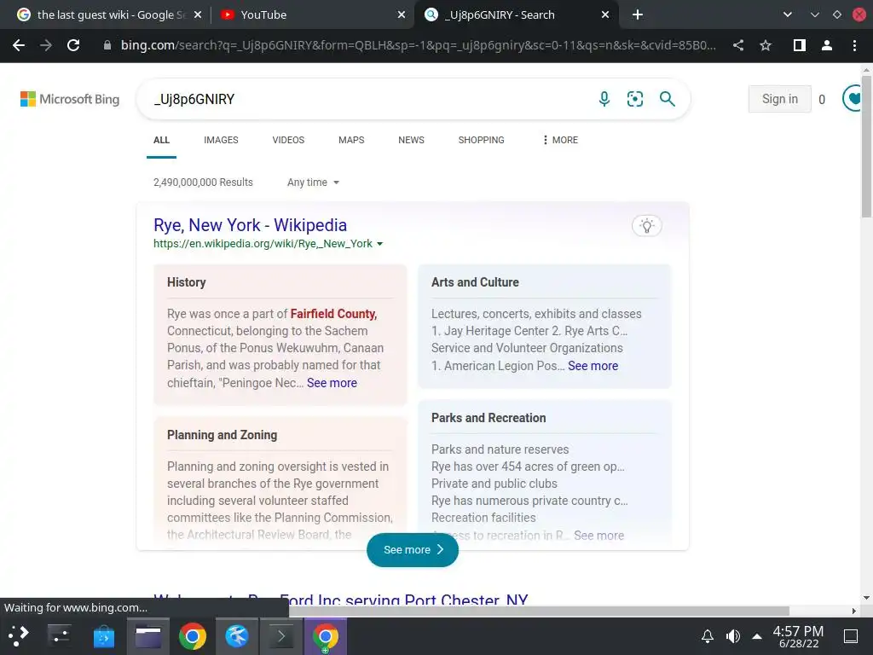Switch to the VIDEOS tab
The height and width of the screenshot is (655, 873).
click(288, 141)
